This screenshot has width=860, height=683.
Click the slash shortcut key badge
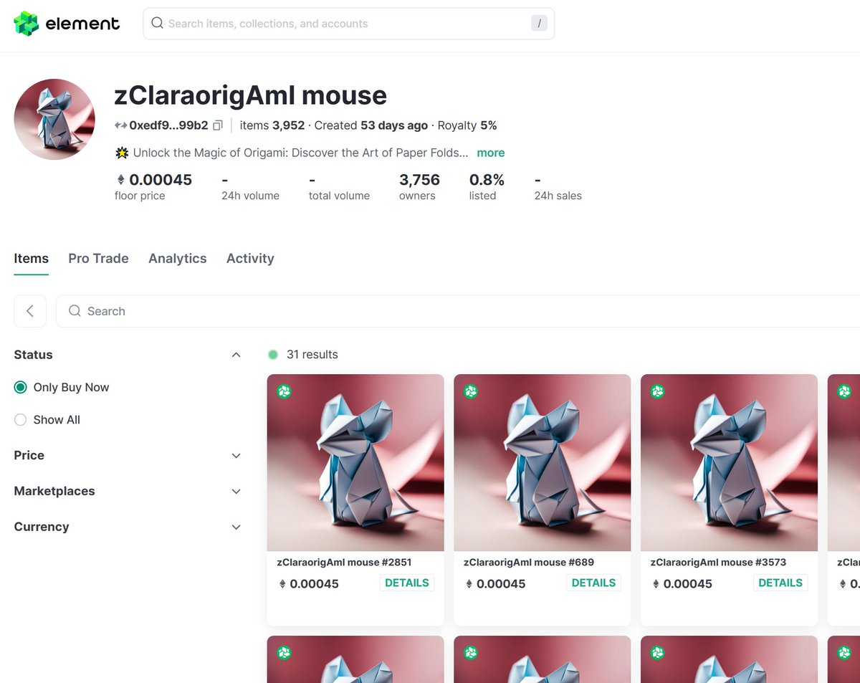tap(539, 24)
